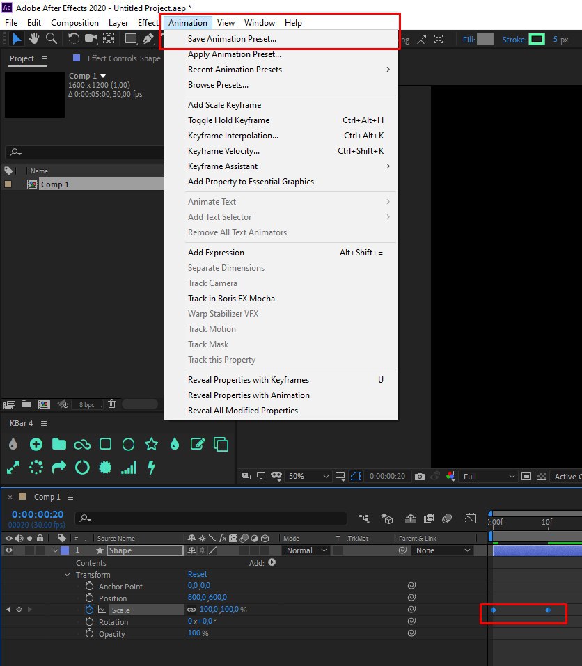Click the KBar pencil edit icon

198,444
